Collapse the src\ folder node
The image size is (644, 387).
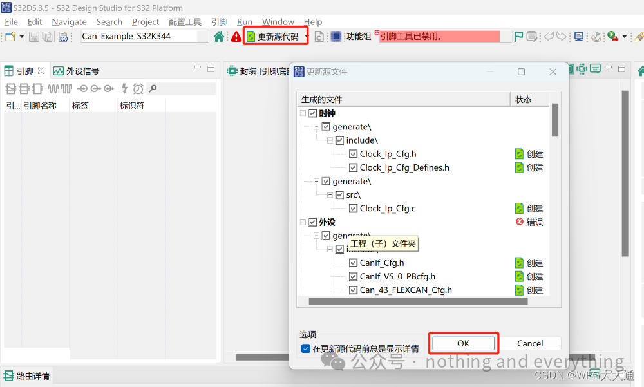point(330,194)
